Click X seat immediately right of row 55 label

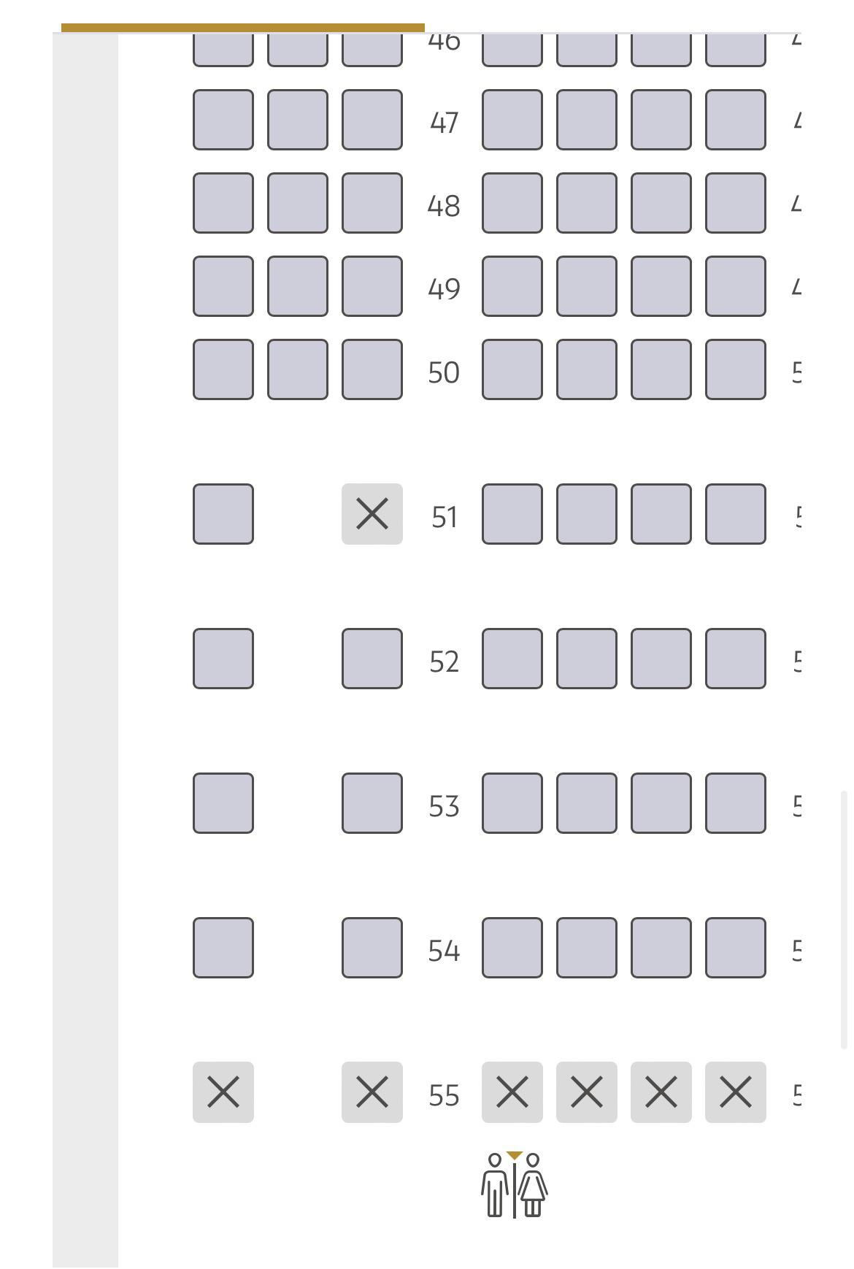(512, 1092)
